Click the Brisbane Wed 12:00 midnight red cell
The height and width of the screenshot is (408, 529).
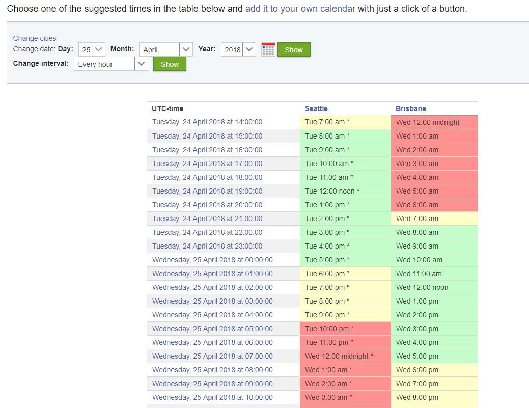(x=434, y=122)
